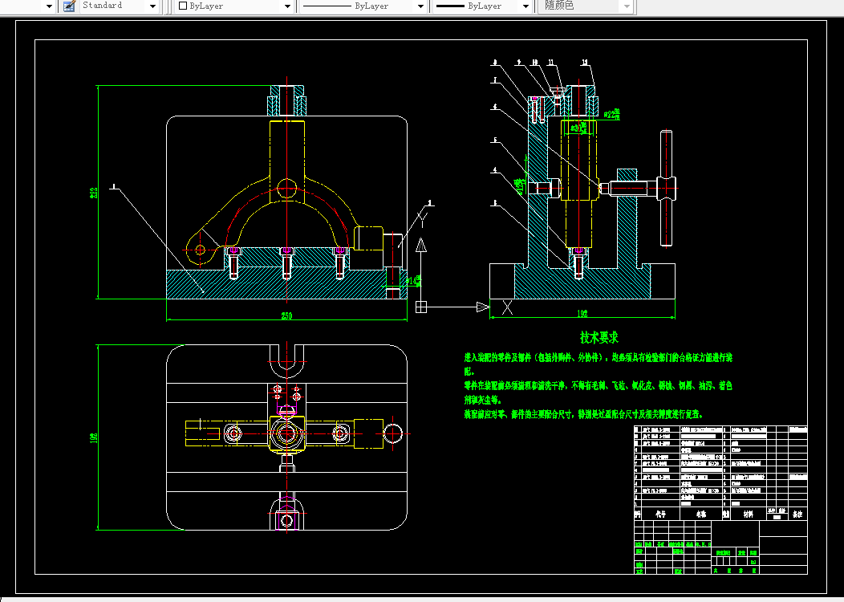Screen dimensions: 844x602
Task: Select the 192 dimension beside top view
Action: [x=94, y=437]
